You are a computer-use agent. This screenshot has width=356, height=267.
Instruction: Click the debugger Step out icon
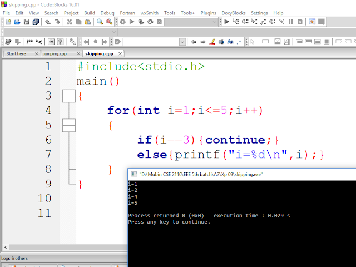(x=263, y=22)
